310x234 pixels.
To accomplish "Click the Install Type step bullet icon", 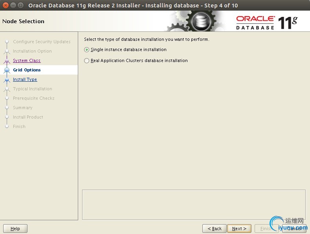I will (x=7, y=79).
